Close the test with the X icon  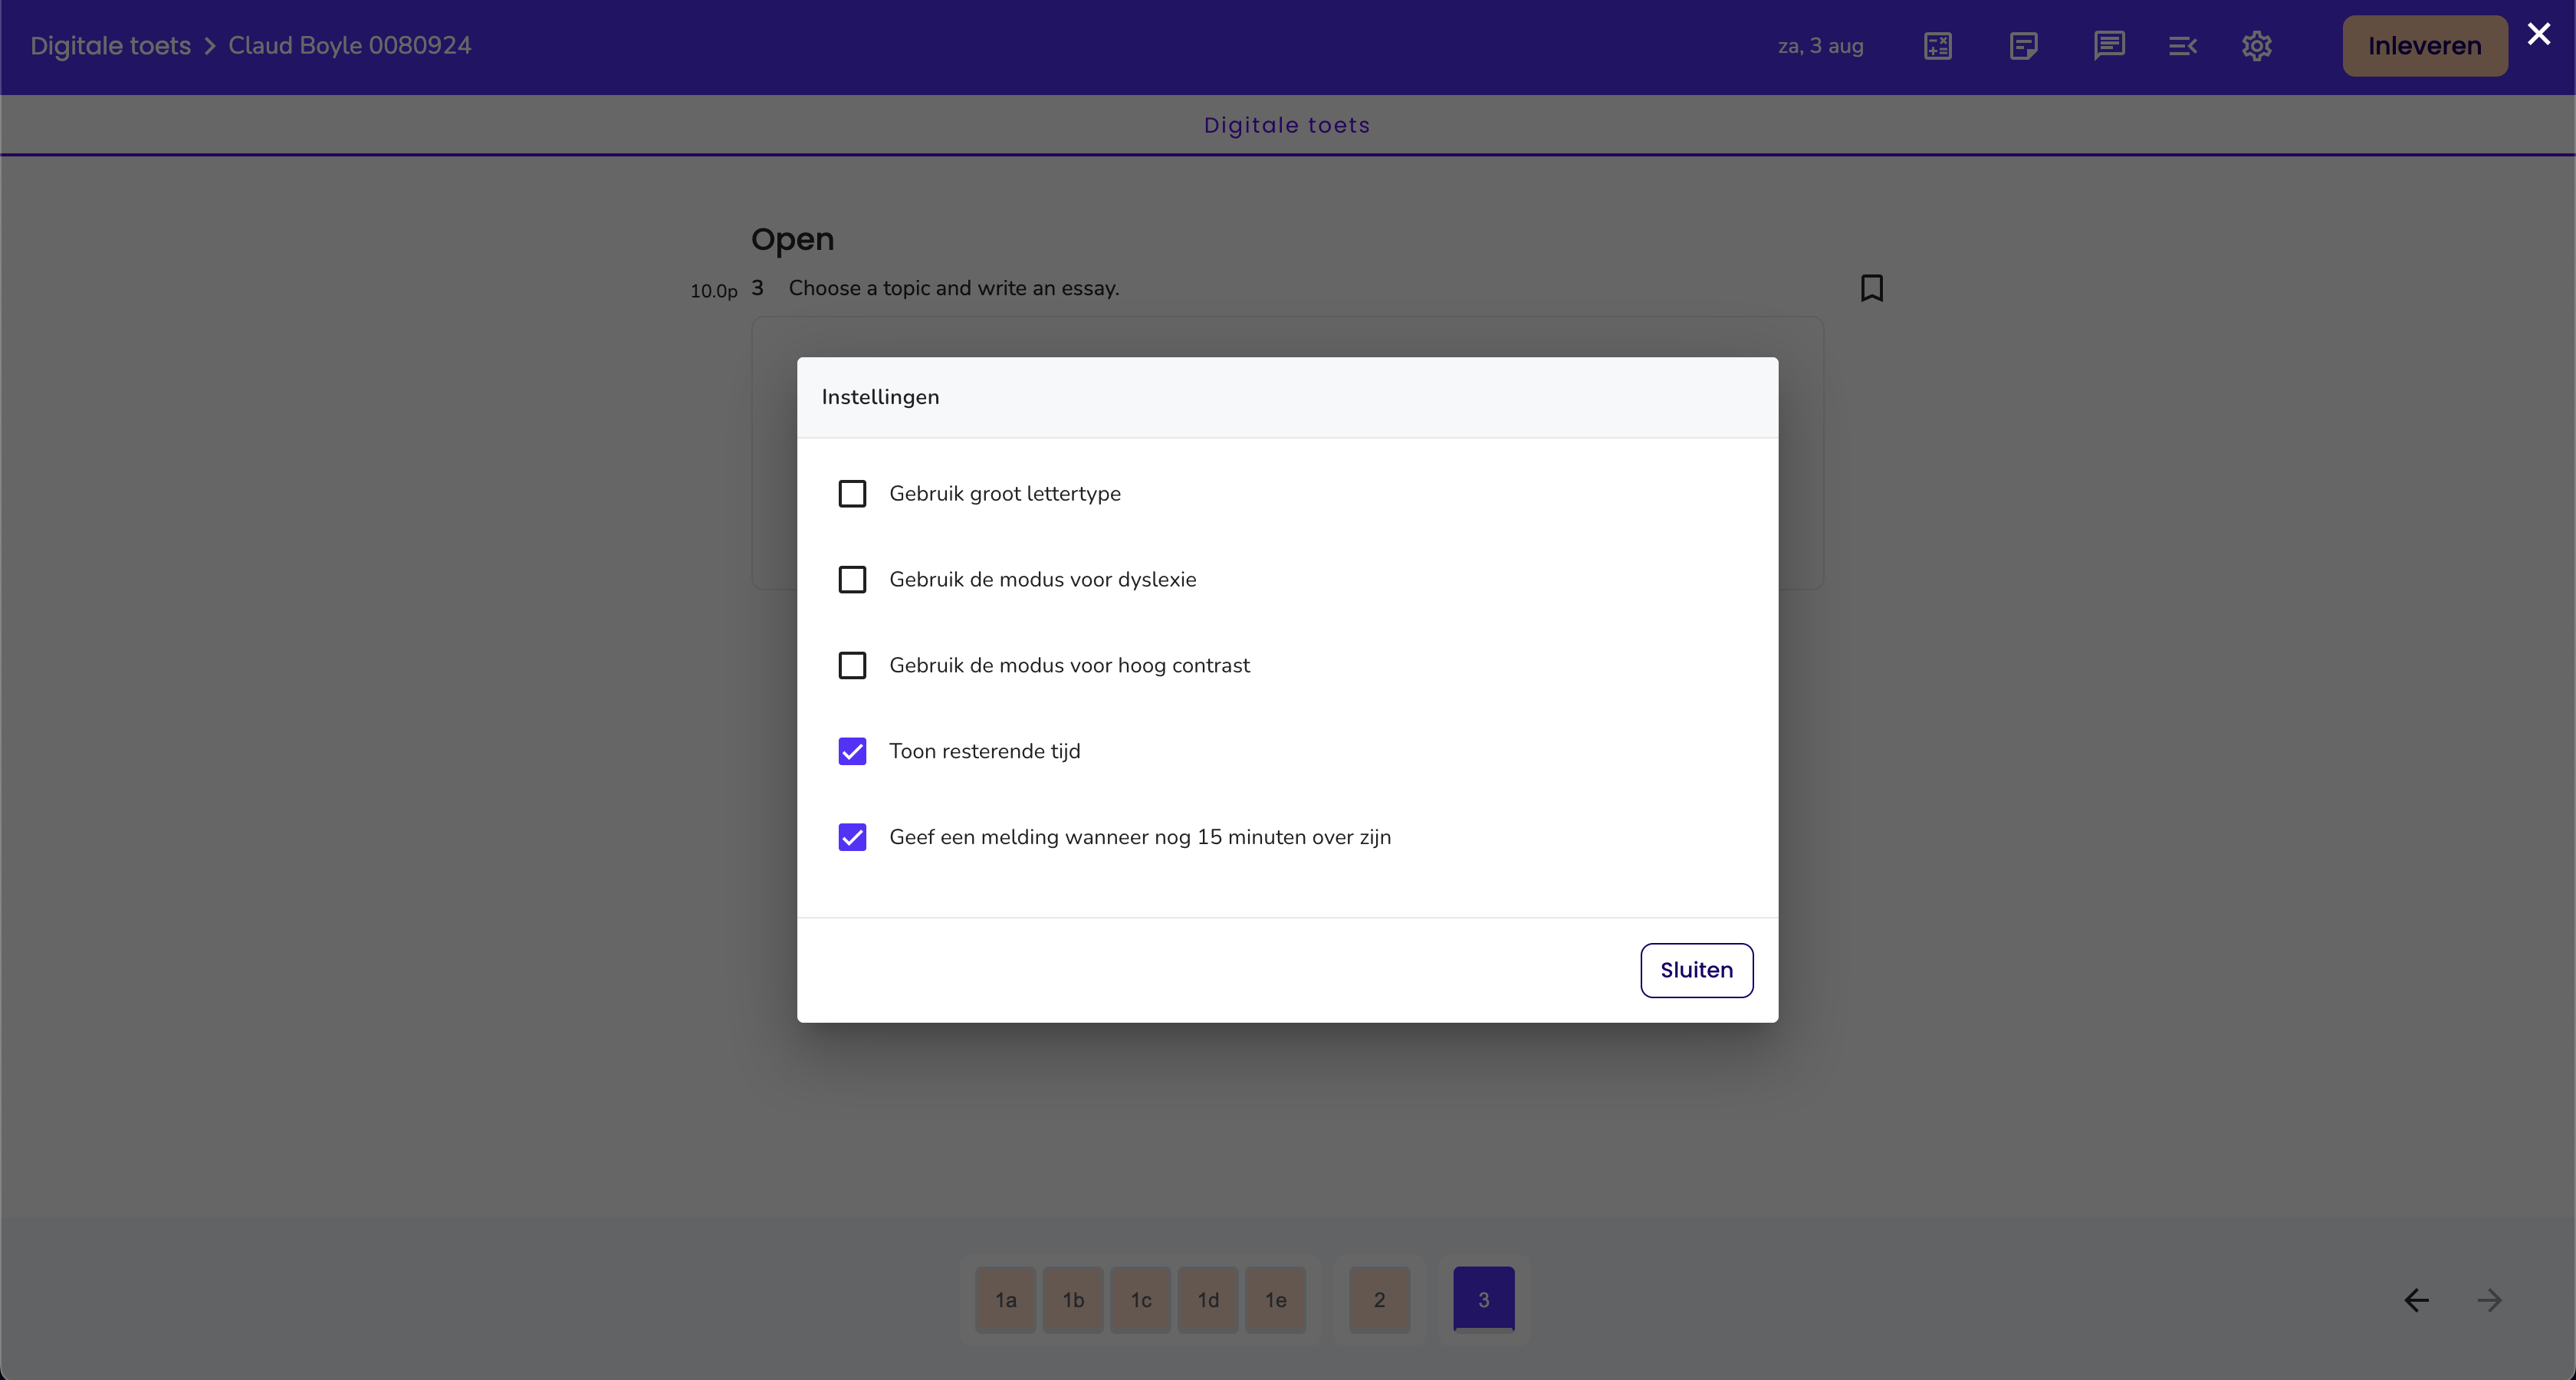point(2539,34)
